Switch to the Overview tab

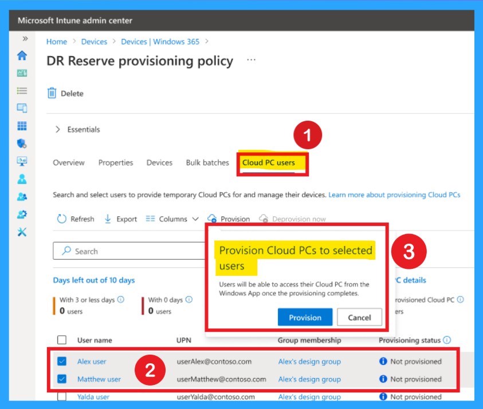(x=69, y=162)
